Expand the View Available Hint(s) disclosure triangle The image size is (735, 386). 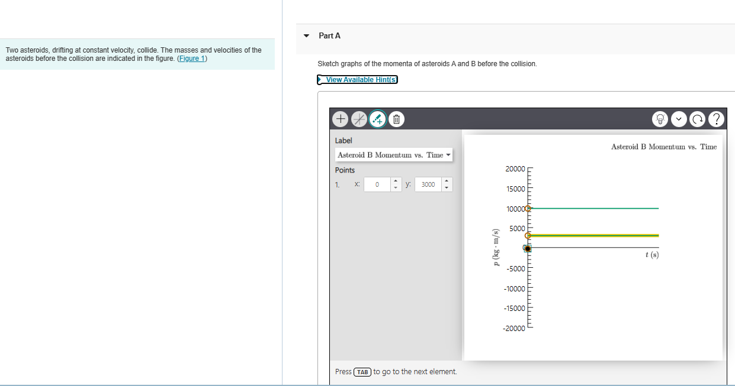click(320, 79)
